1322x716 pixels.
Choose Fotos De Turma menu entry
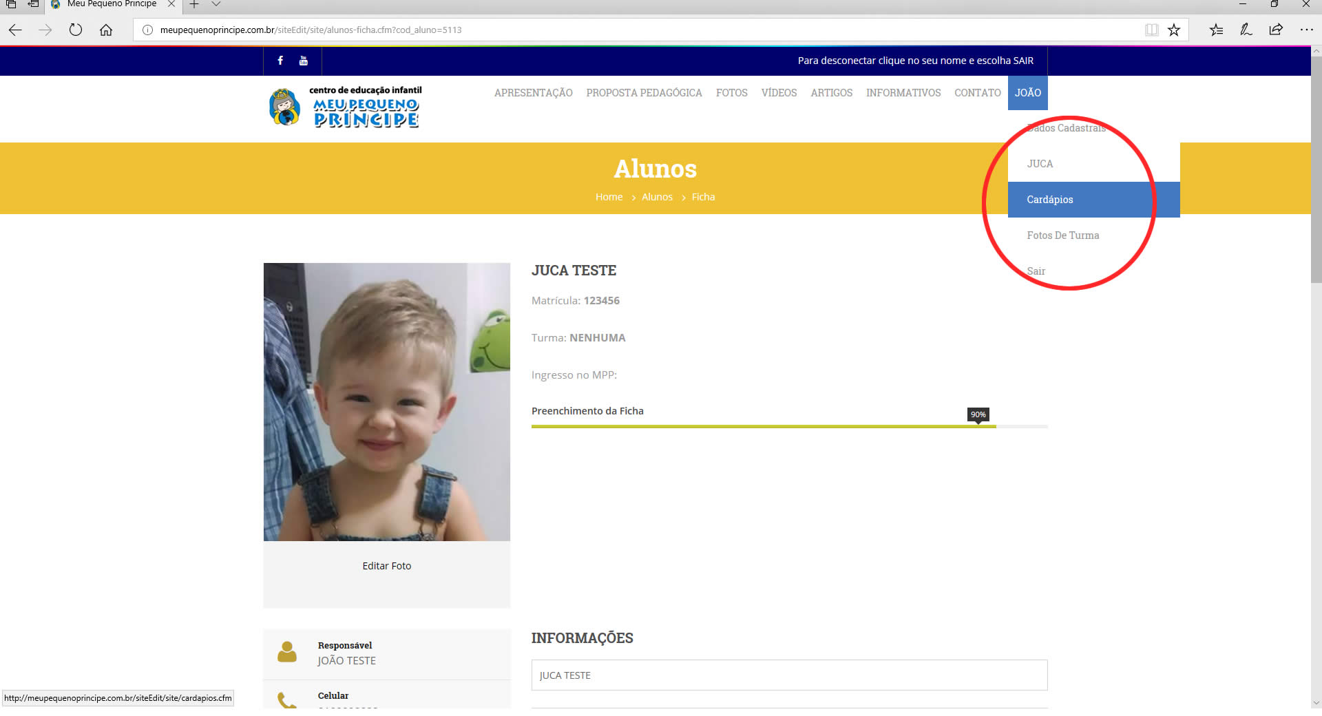coord(1062,235)
